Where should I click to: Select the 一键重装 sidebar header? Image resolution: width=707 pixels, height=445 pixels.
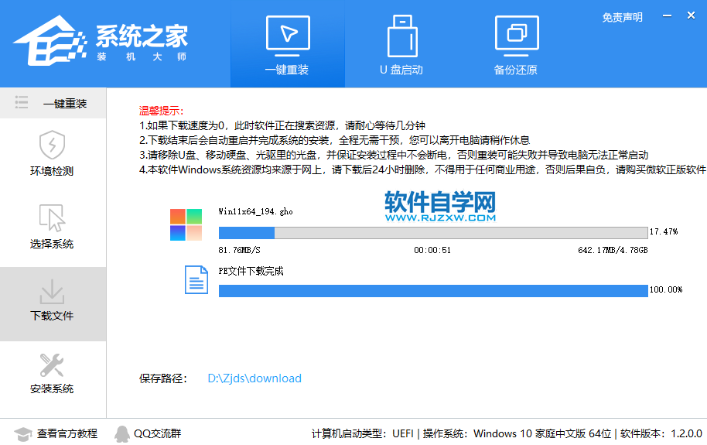click(53, 104)
